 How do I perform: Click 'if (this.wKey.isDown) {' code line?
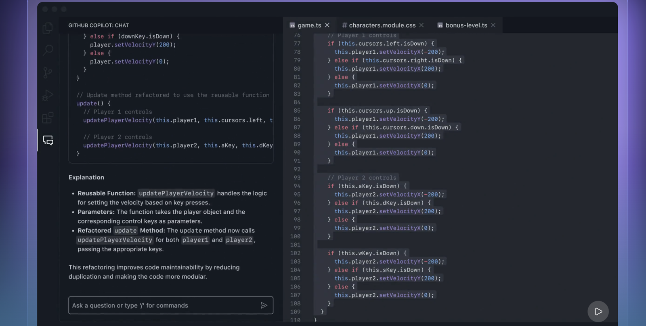[x=367, y=253]
